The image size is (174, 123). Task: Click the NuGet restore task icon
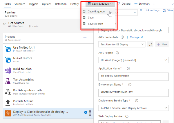pyautogui.click(x=8, y=60)
